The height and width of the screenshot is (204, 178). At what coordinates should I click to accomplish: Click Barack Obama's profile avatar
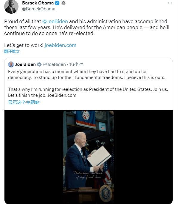(x=11, y=7)
